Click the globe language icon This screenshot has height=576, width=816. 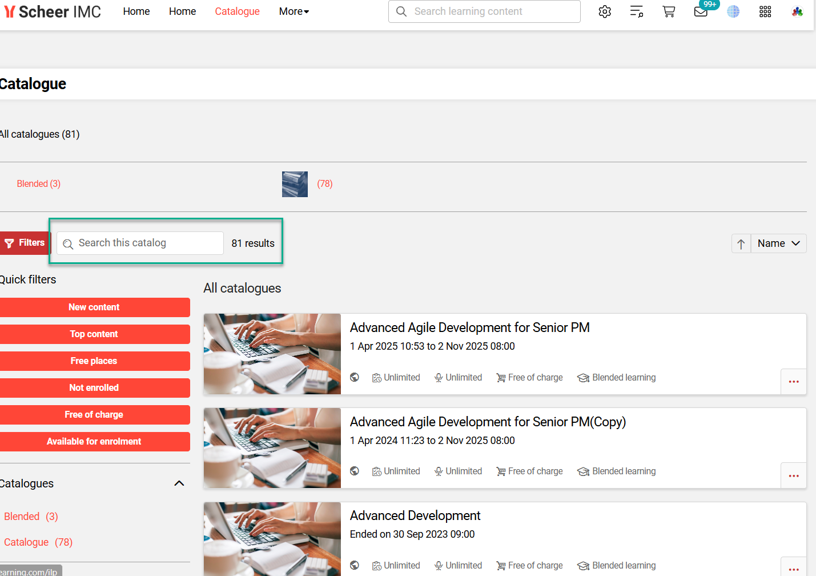click(733, 11)
